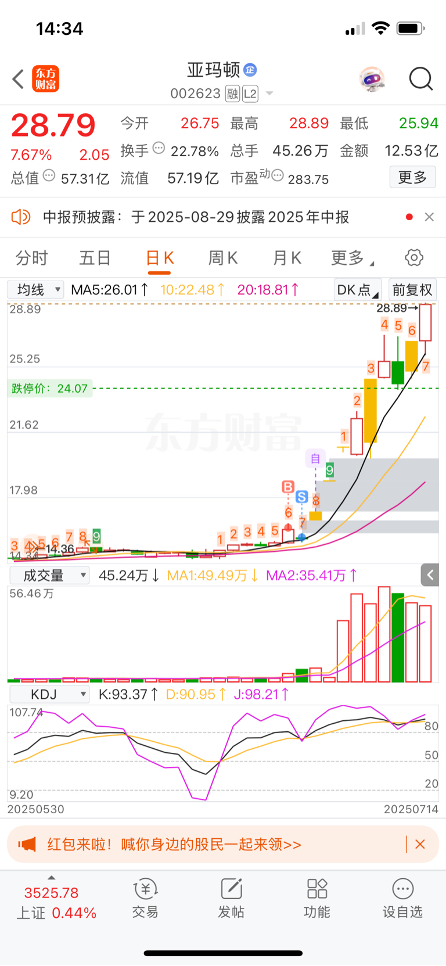Tap the blue 正 badge beside 亚玛顿
Image resolution: width=446 pixels, height=966 pixels.
tap(250, 70)
